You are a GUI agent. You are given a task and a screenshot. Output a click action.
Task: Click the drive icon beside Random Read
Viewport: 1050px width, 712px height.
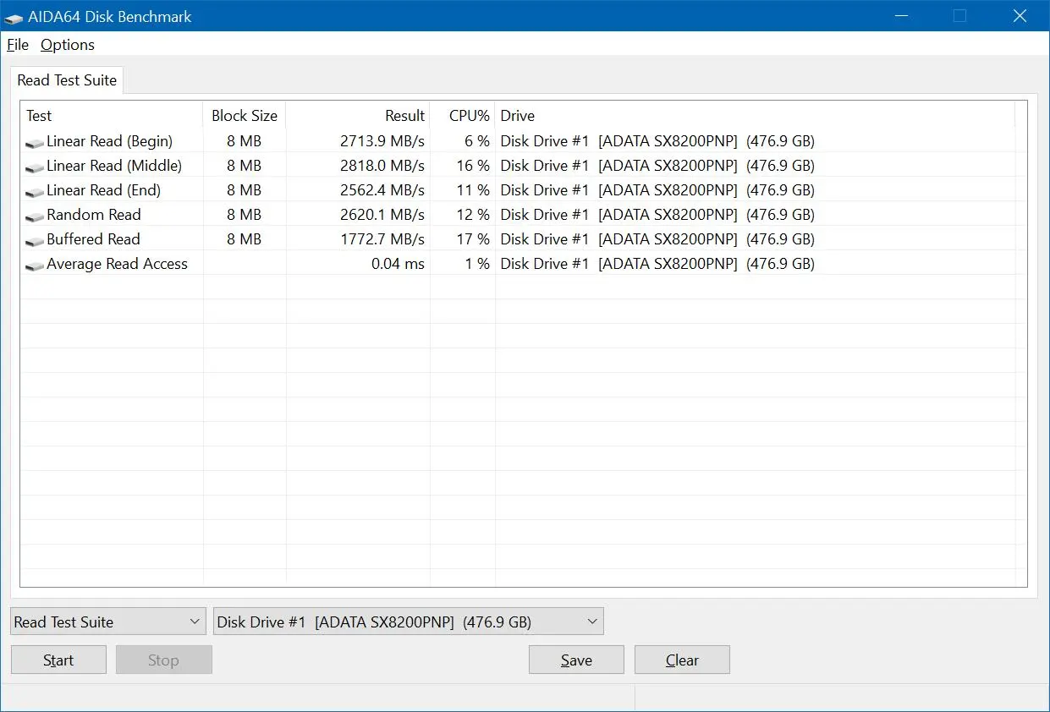pos(35,216)
